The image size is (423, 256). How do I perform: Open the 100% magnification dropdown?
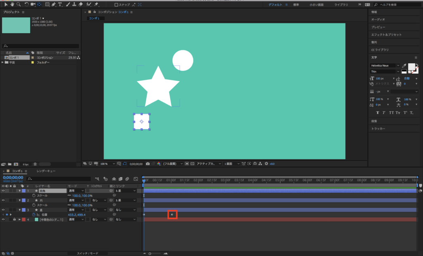tap(106, 163)
